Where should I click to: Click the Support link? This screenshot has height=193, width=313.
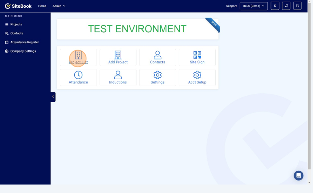(231, 6)
